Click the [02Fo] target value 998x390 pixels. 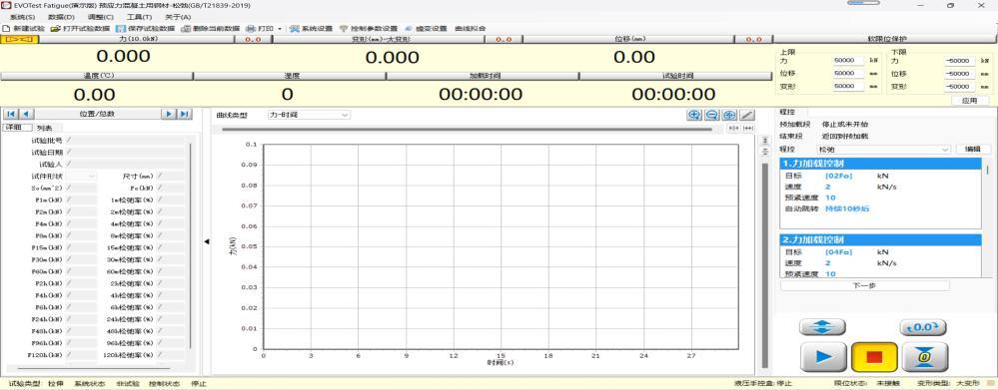838,176
